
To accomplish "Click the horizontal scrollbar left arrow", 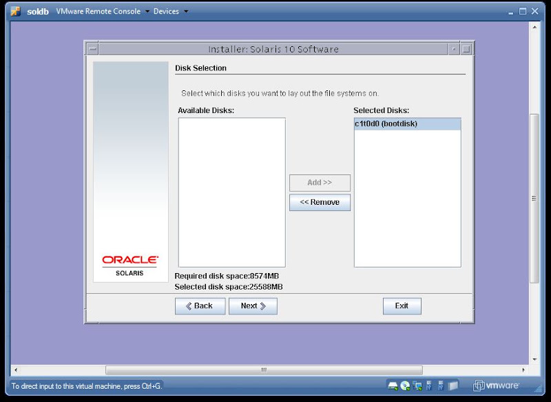I will point(15,370).
